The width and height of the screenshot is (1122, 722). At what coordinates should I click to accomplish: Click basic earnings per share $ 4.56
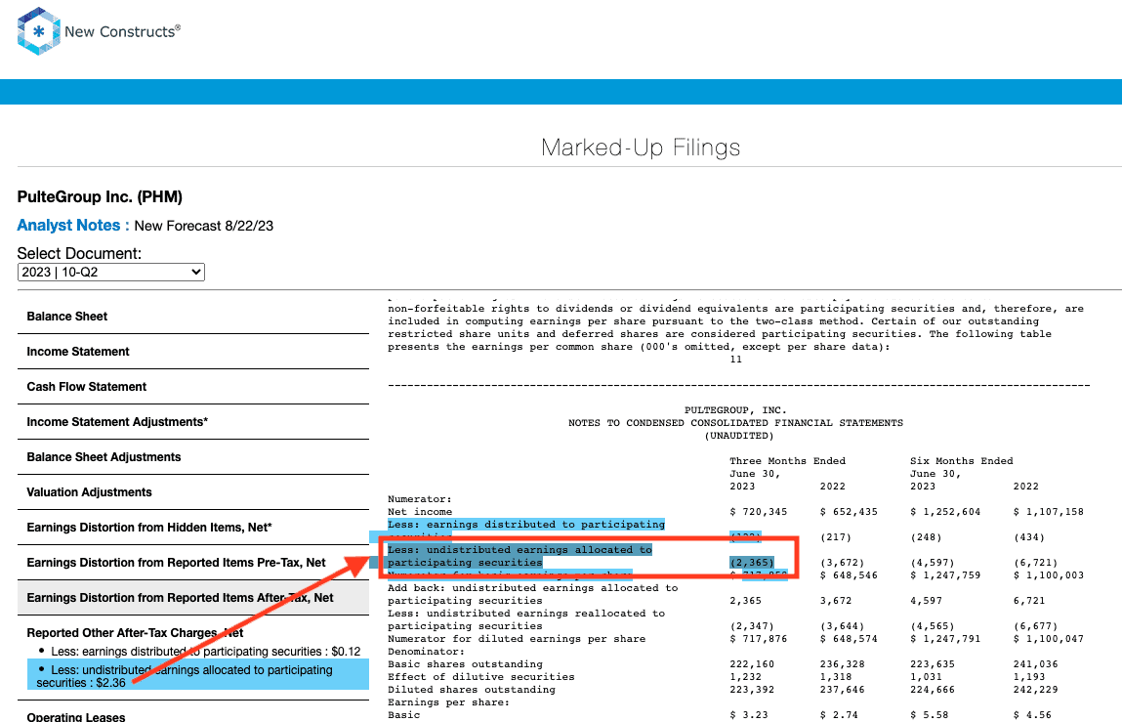pos(1032,715)
